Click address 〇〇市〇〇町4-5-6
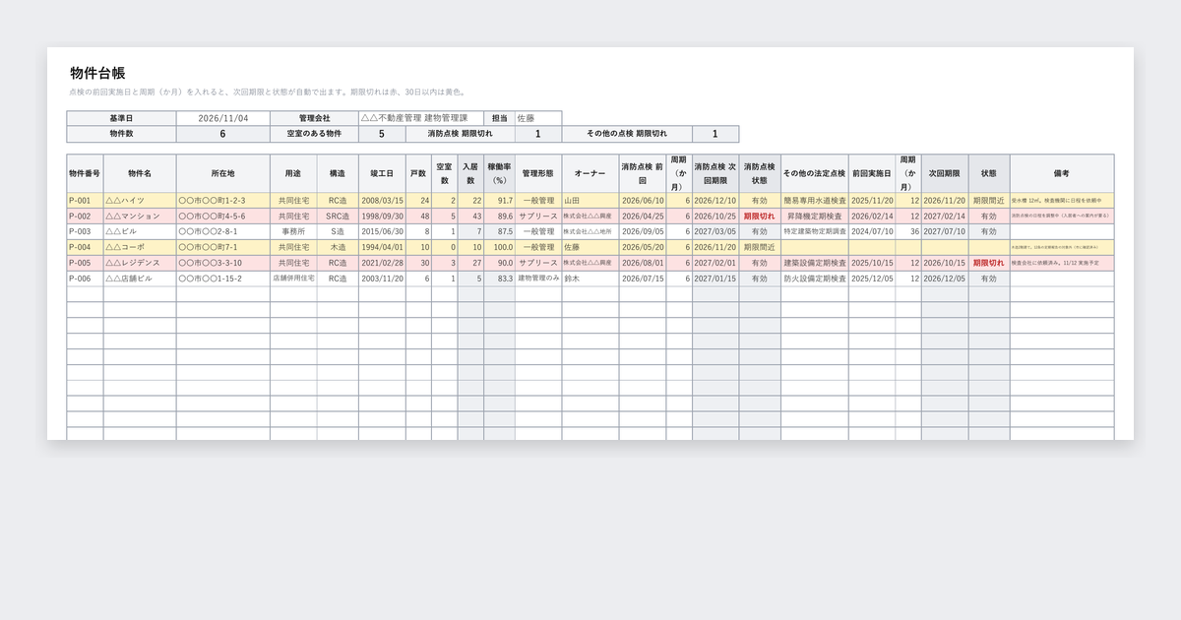Image resolution: width=1181 pixels, height=620 pixels. (x=223, y=216)
